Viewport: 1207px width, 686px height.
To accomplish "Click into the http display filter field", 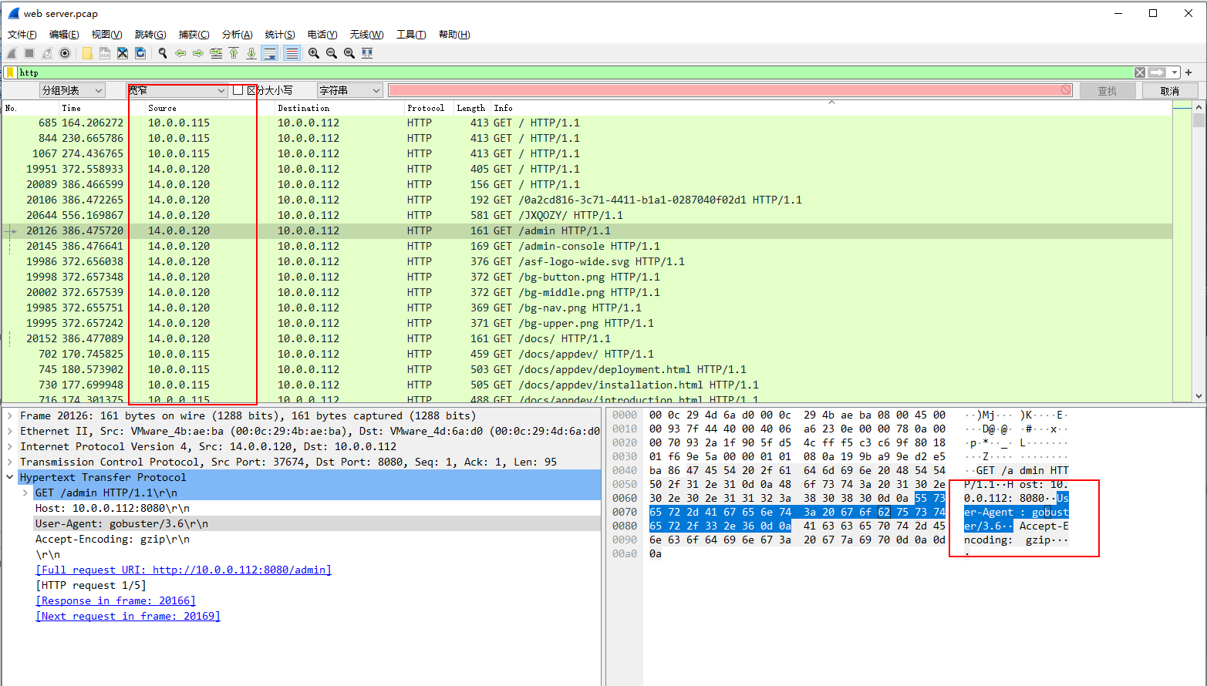I will [575, 72].
